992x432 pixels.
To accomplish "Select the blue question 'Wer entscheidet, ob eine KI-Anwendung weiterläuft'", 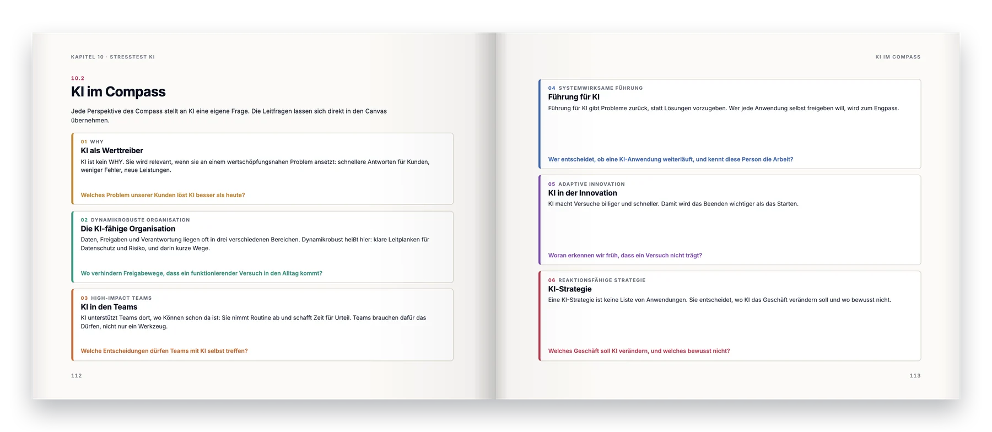I will (x=671, y=159).
